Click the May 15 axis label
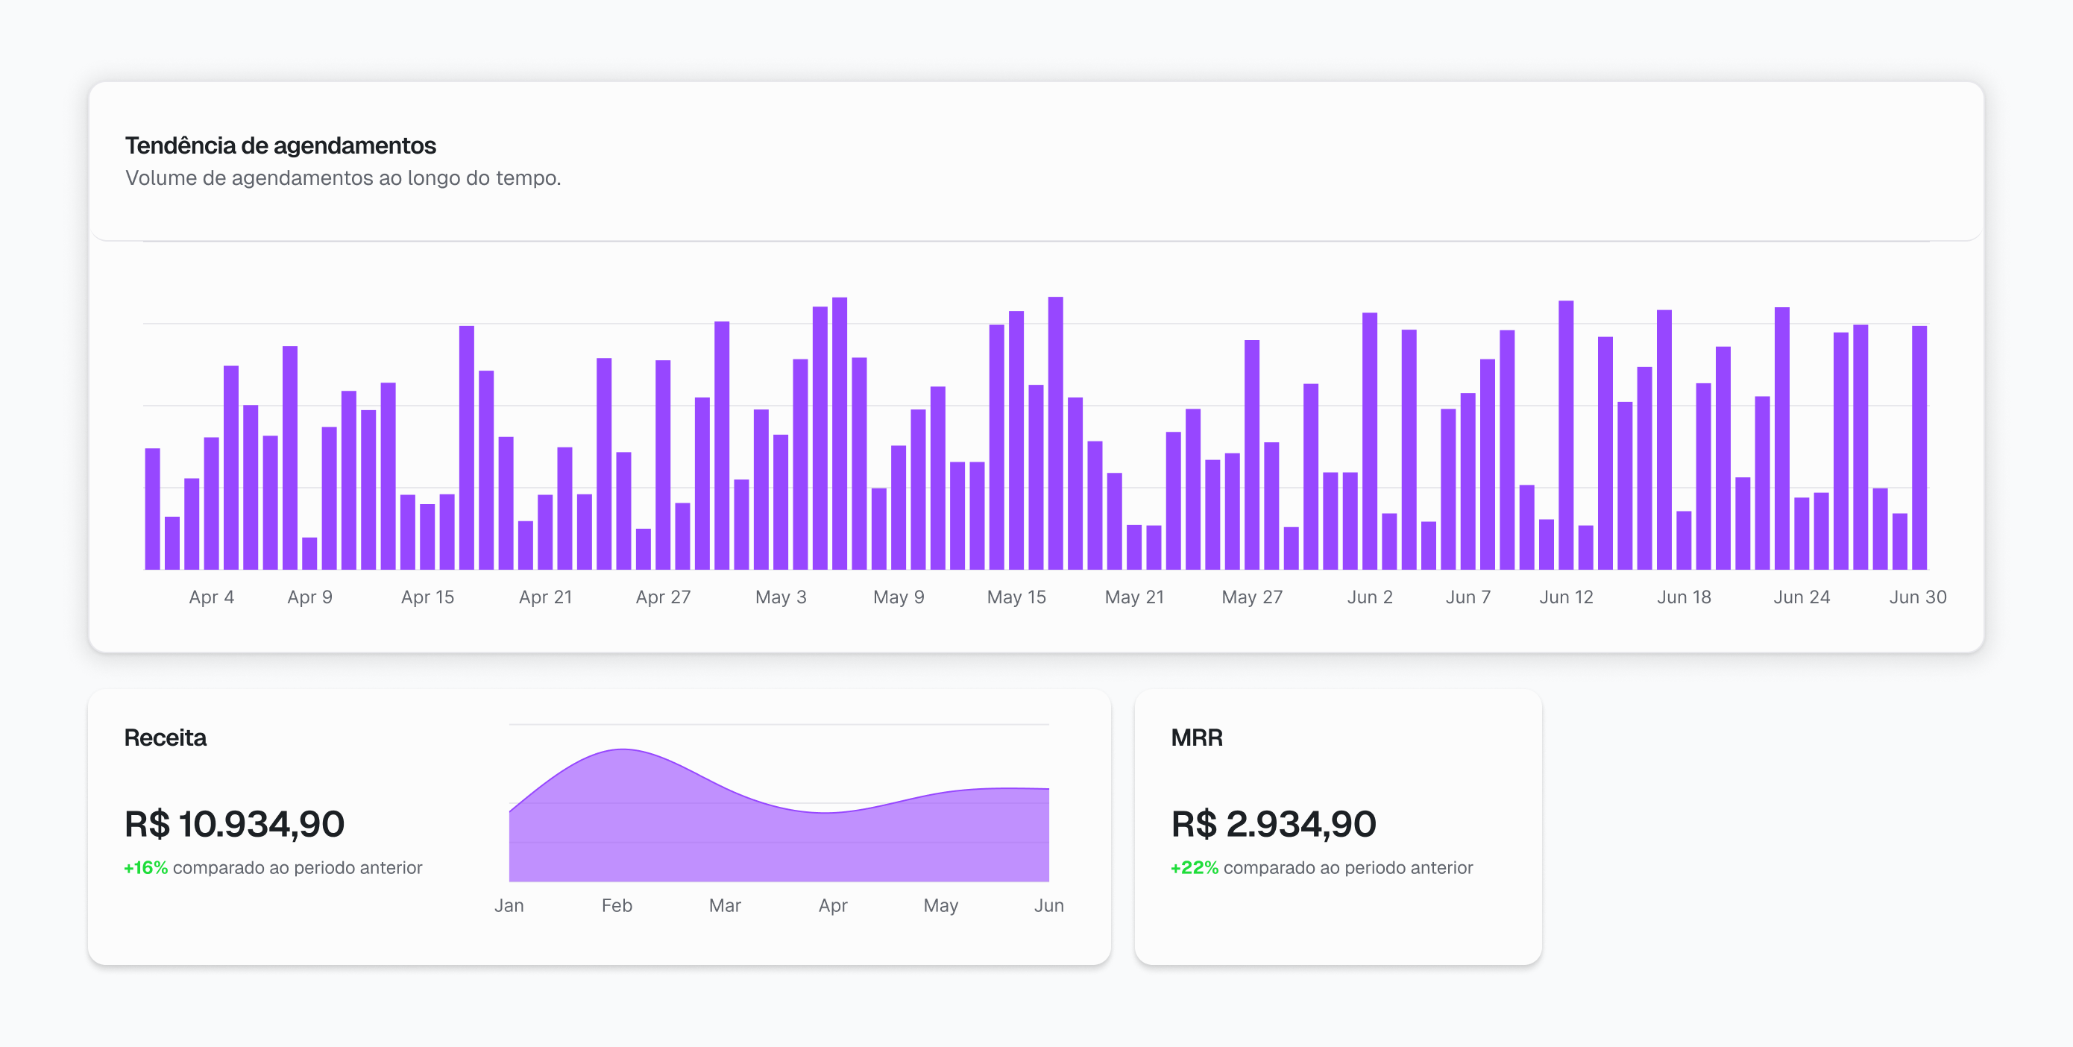This screenshot has height=1047, width=2073. coord(1016,597)
